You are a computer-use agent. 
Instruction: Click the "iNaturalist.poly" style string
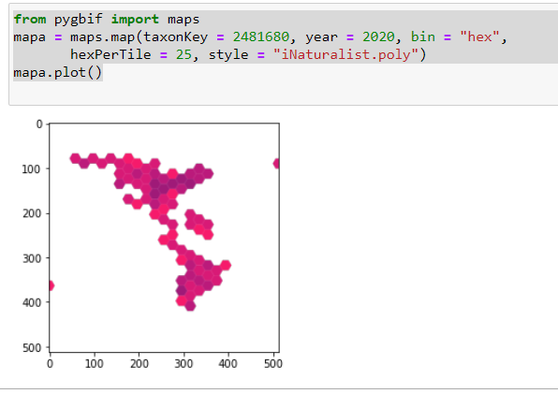click(345, 55)
